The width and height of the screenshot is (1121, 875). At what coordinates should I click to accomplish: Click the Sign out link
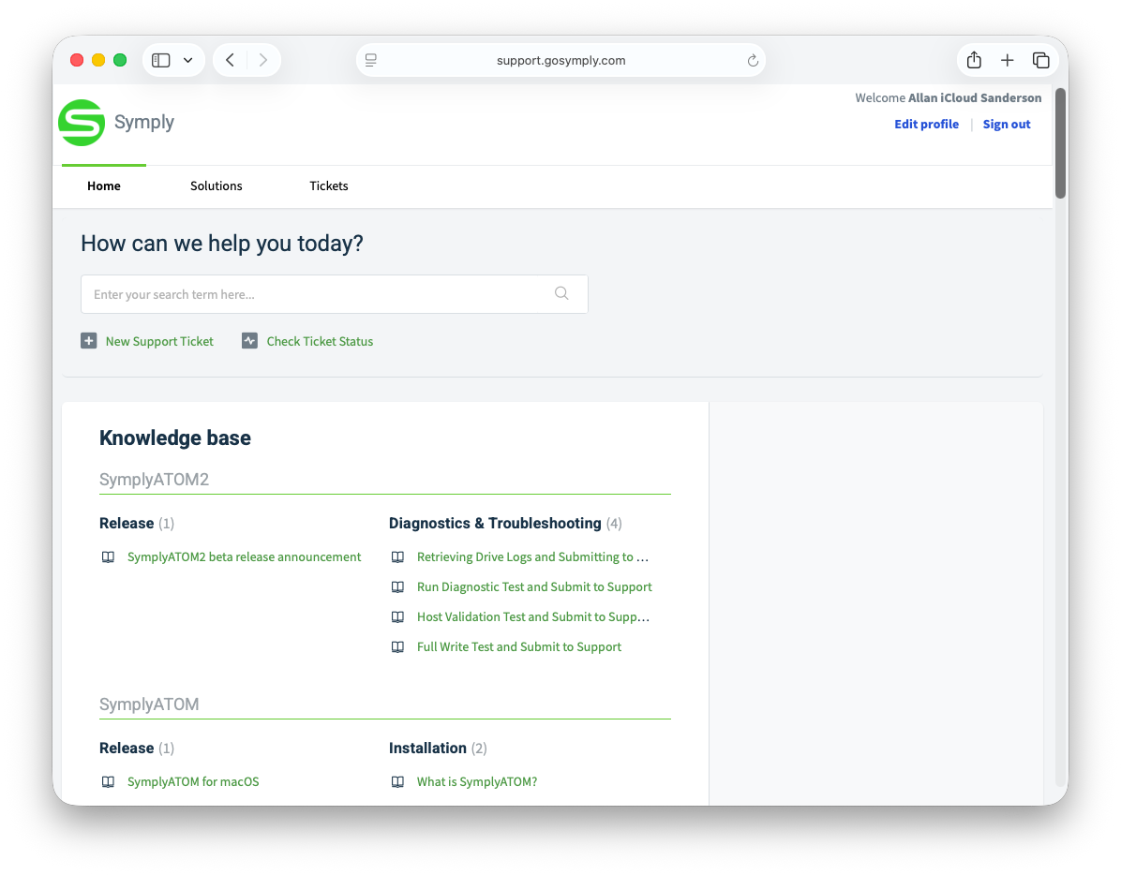[x=1007, y=125]
